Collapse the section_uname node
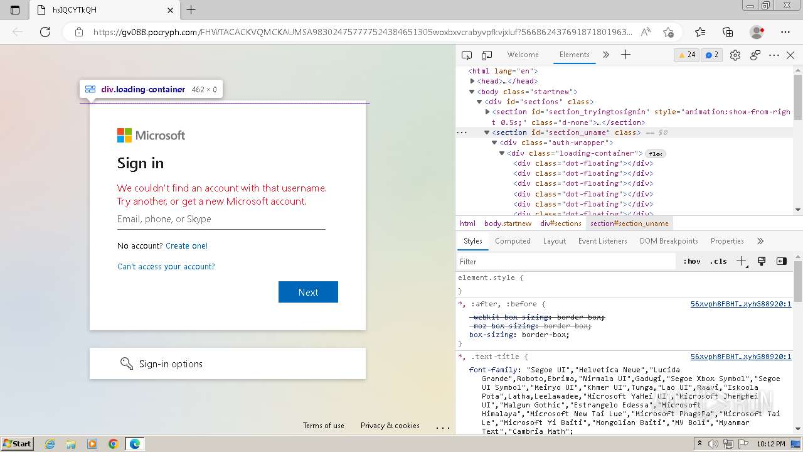Viewport: 803px width, 452px height. (x=486, y=132)
